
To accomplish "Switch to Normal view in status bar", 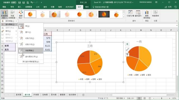I will pyautogui.click(x=139, y=98).
